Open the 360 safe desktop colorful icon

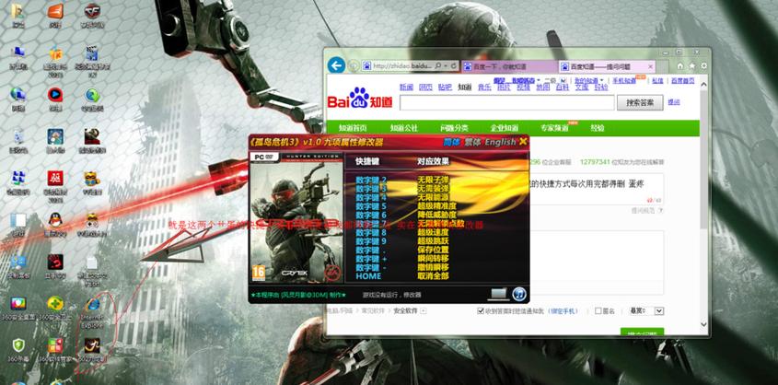pyautogui.click(x=18, y=303)
